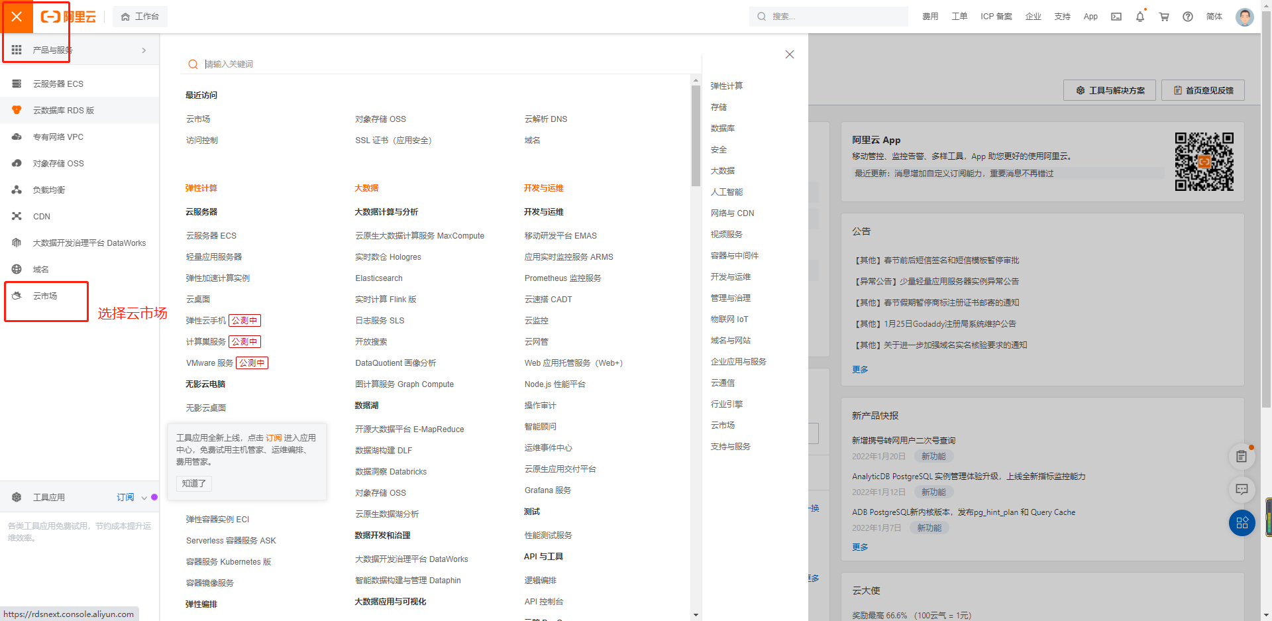Open recently visited SSL 证书 link

tap(394, 141)
